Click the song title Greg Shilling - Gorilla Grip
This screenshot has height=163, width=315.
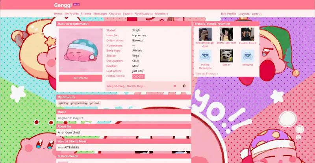pyautogui.click(x=126, y=86)
